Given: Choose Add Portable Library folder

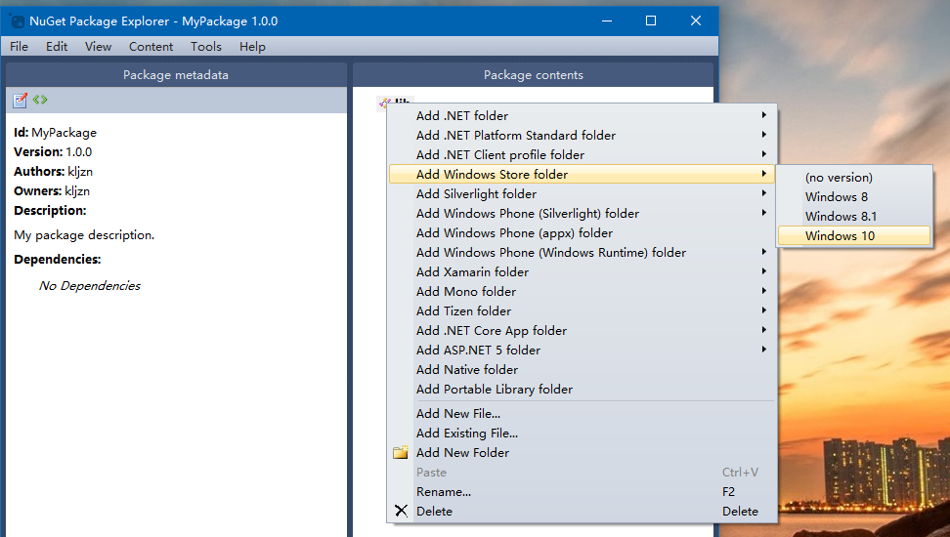Looking at the screenshot, I should (582, 389).
